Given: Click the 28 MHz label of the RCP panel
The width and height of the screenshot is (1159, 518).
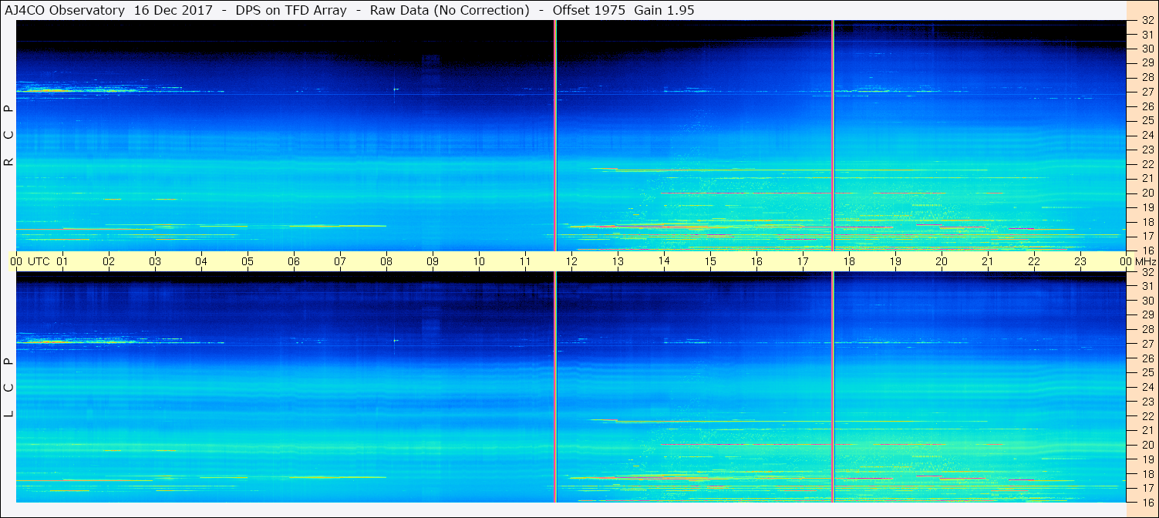Looking at the screenshot, I should 1147,78.
